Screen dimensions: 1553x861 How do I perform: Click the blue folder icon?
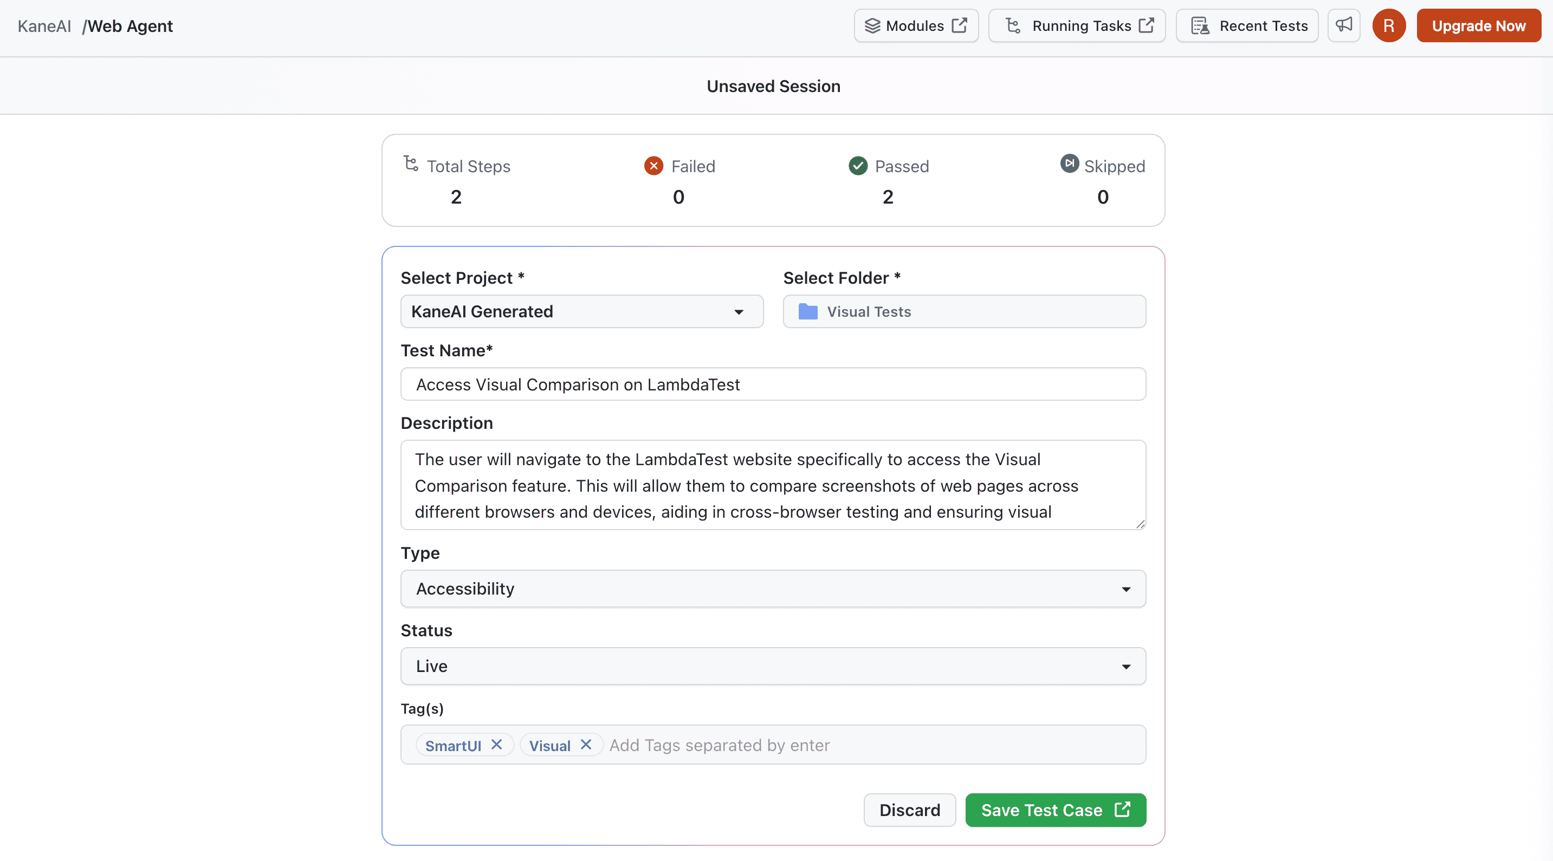(x=807, y=311)
